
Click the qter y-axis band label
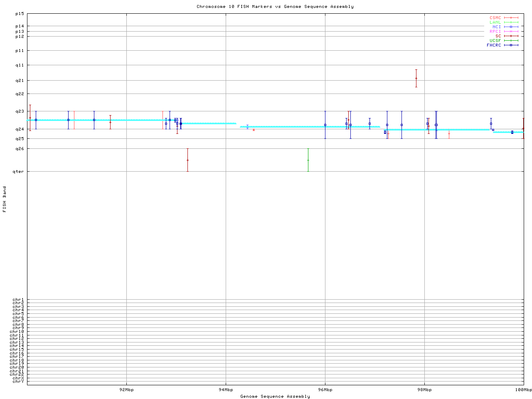pyautogui.click(x=19, y=171)
